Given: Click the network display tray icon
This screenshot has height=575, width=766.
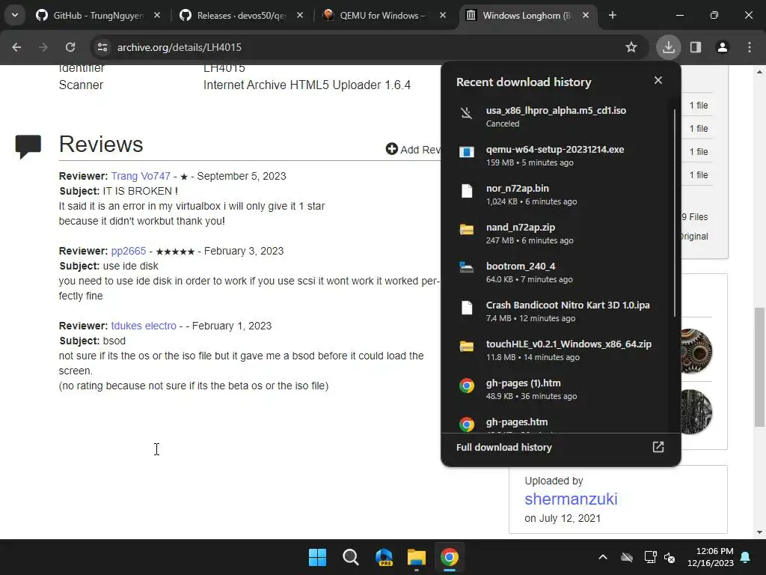Looking at the screenshot, I should click(650, 557).
